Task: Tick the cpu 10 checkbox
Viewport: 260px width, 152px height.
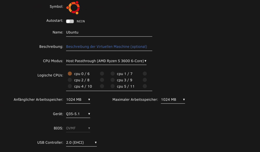Action: (x=102, y=86)
